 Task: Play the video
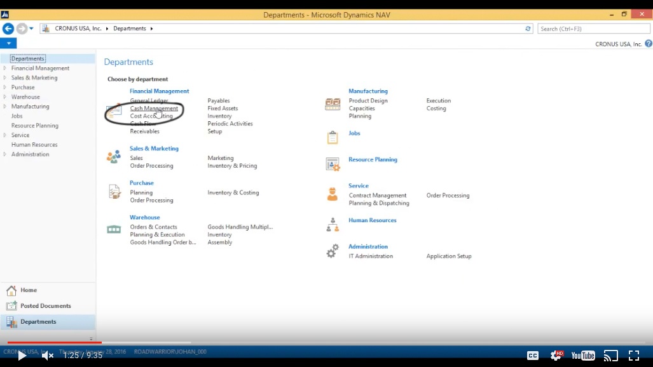[x=22, y=356]
